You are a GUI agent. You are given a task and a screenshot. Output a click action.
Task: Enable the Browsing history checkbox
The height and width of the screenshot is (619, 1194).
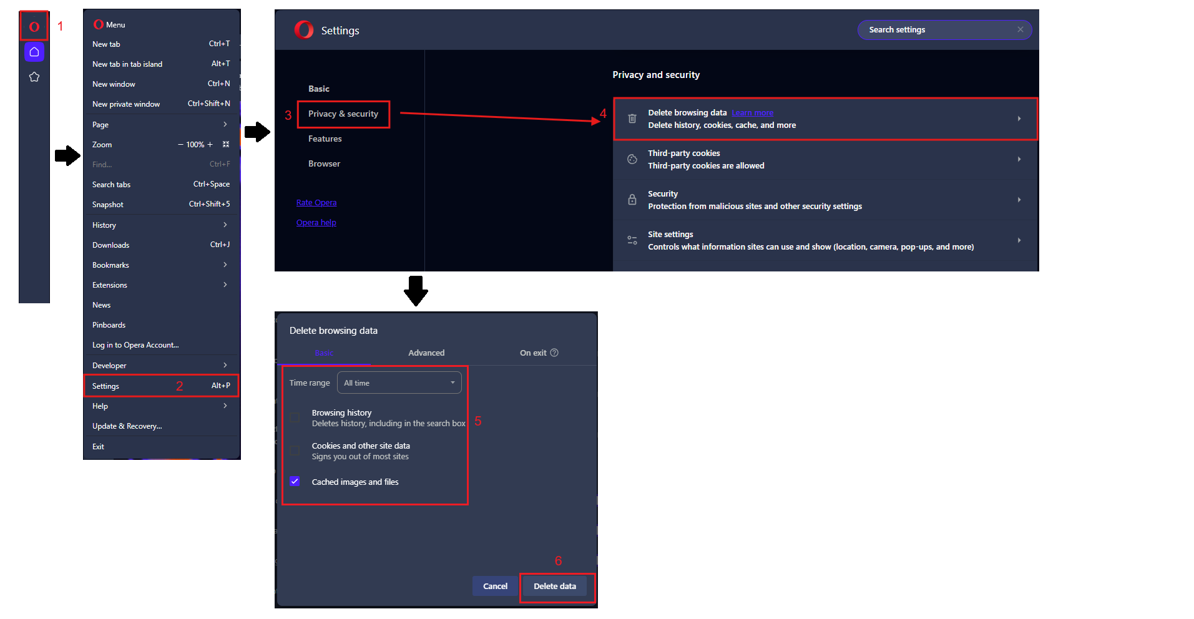click(x=295, y=417)
